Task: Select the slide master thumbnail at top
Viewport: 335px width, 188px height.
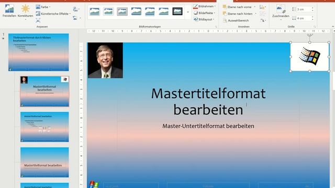Action: (x=38, y=52)
